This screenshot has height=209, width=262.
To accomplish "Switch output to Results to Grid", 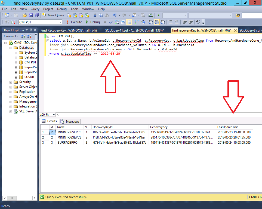I will (157, 22).
